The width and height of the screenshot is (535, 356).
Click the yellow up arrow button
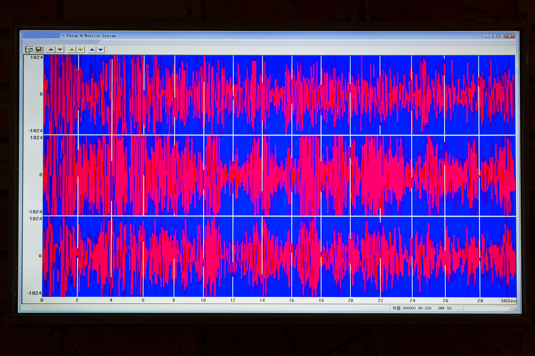point(72,50)
